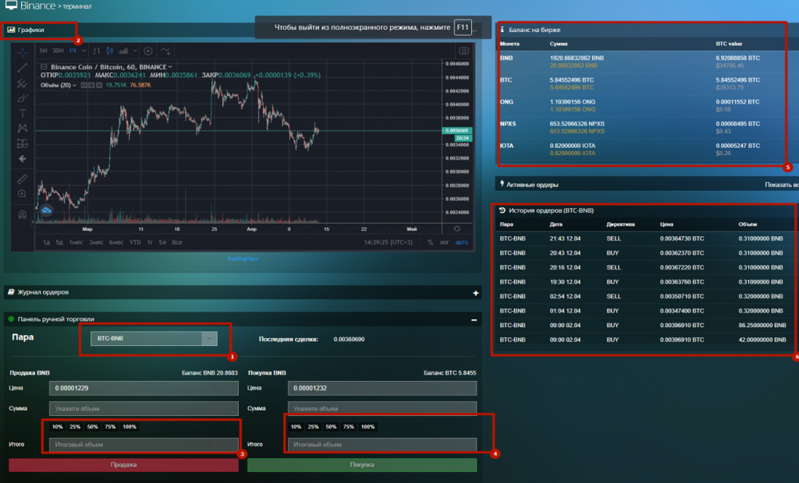The image size is (799, 483).
Task: Select the pattern drawing tool
Action: (23, 128)
